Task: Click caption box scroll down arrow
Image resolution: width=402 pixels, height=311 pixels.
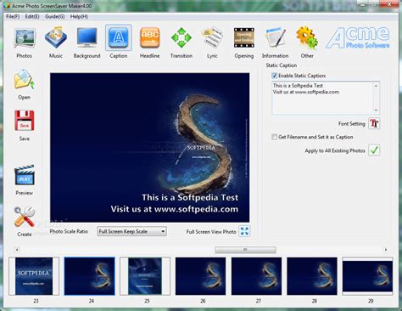Action: [x=376, y=110]
